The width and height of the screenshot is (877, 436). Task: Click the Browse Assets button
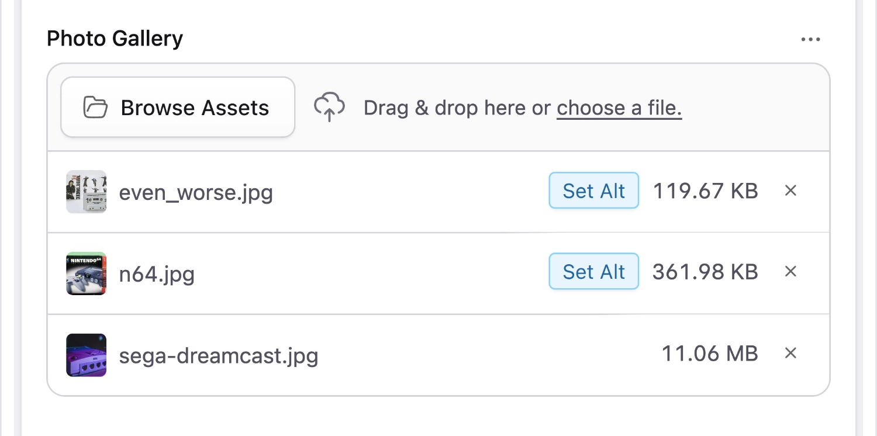(x=178, y=107)
